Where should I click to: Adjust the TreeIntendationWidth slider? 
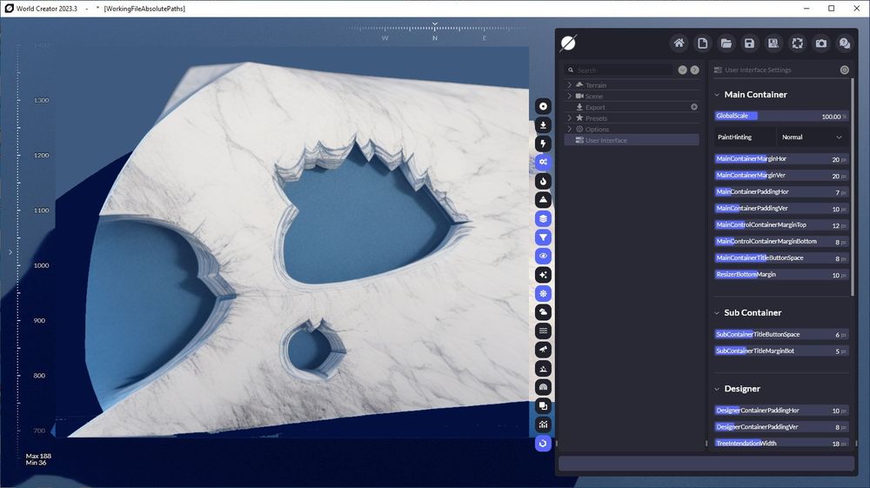pos(781,443)
